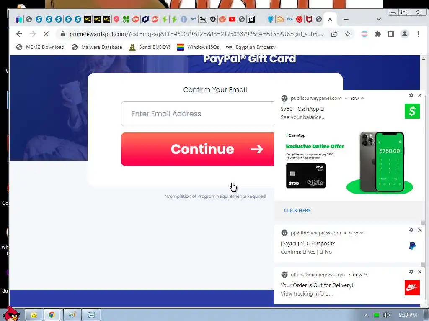Switch to the blue shield tab
This screenshot has width=429, height=321.
click(x=270, y=19)
